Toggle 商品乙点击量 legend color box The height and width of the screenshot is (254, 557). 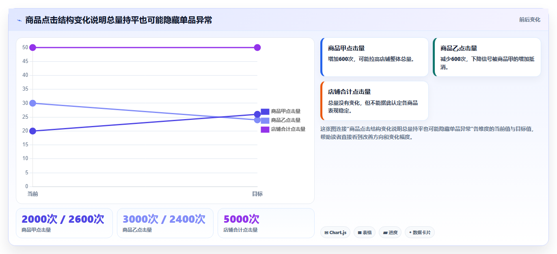click(x=265, y=120)
